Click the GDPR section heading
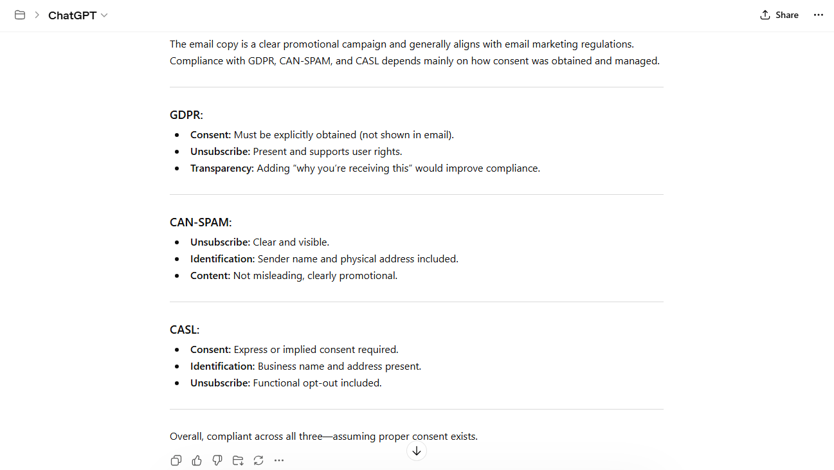This screenshot has height=470, width=834. 186,115
